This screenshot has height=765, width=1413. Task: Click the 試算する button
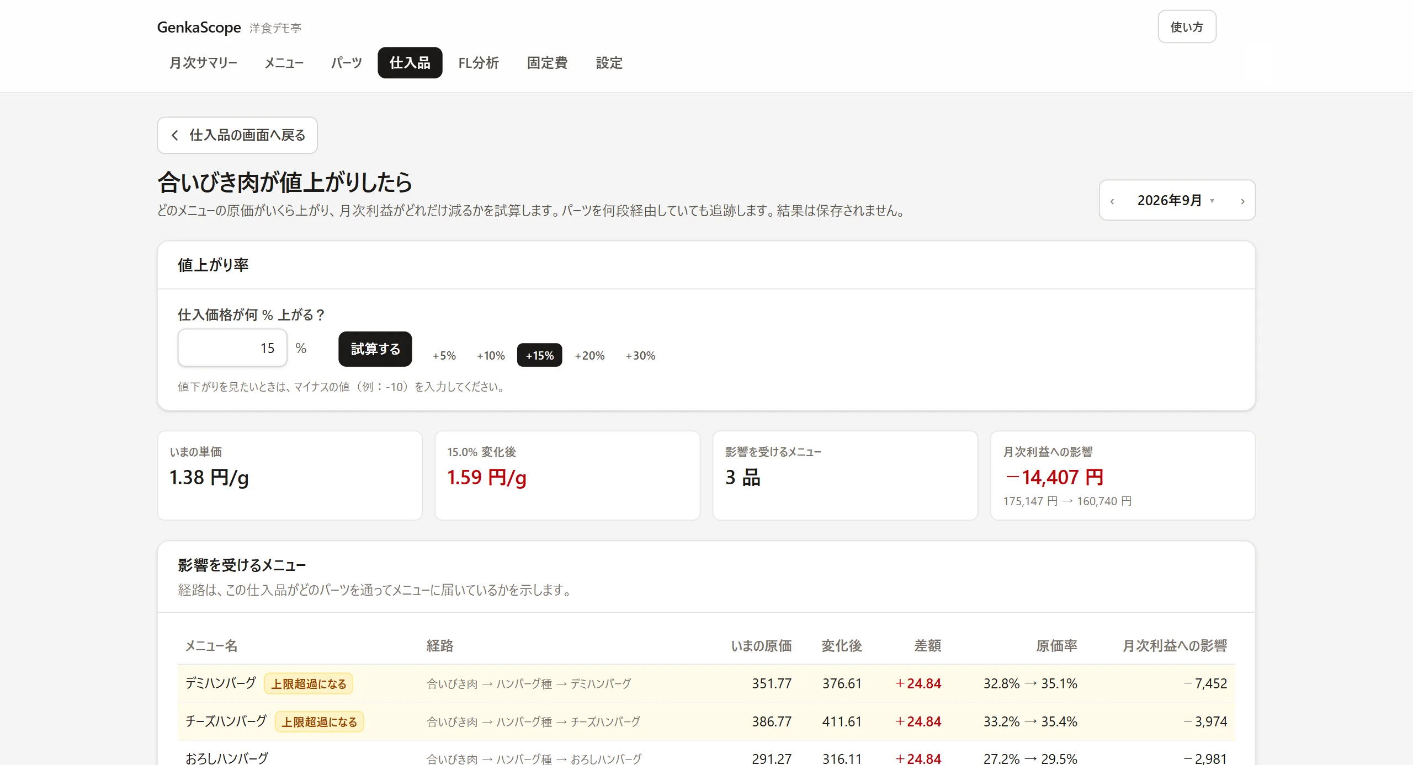pyautogui.click(x=375, y=349)
